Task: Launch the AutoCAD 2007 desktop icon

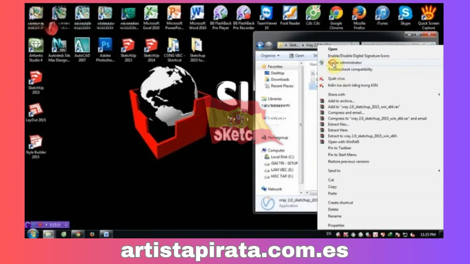Action: pos(82,50)
